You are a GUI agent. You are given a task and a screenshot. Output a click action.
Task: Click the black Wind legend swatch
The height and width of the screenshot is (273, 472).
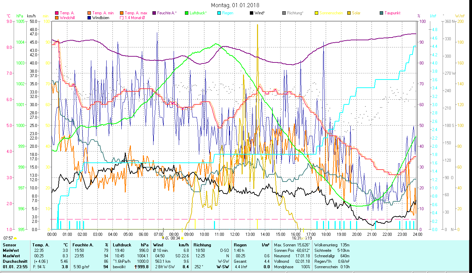pyautogui.click(x=251, y=13)
